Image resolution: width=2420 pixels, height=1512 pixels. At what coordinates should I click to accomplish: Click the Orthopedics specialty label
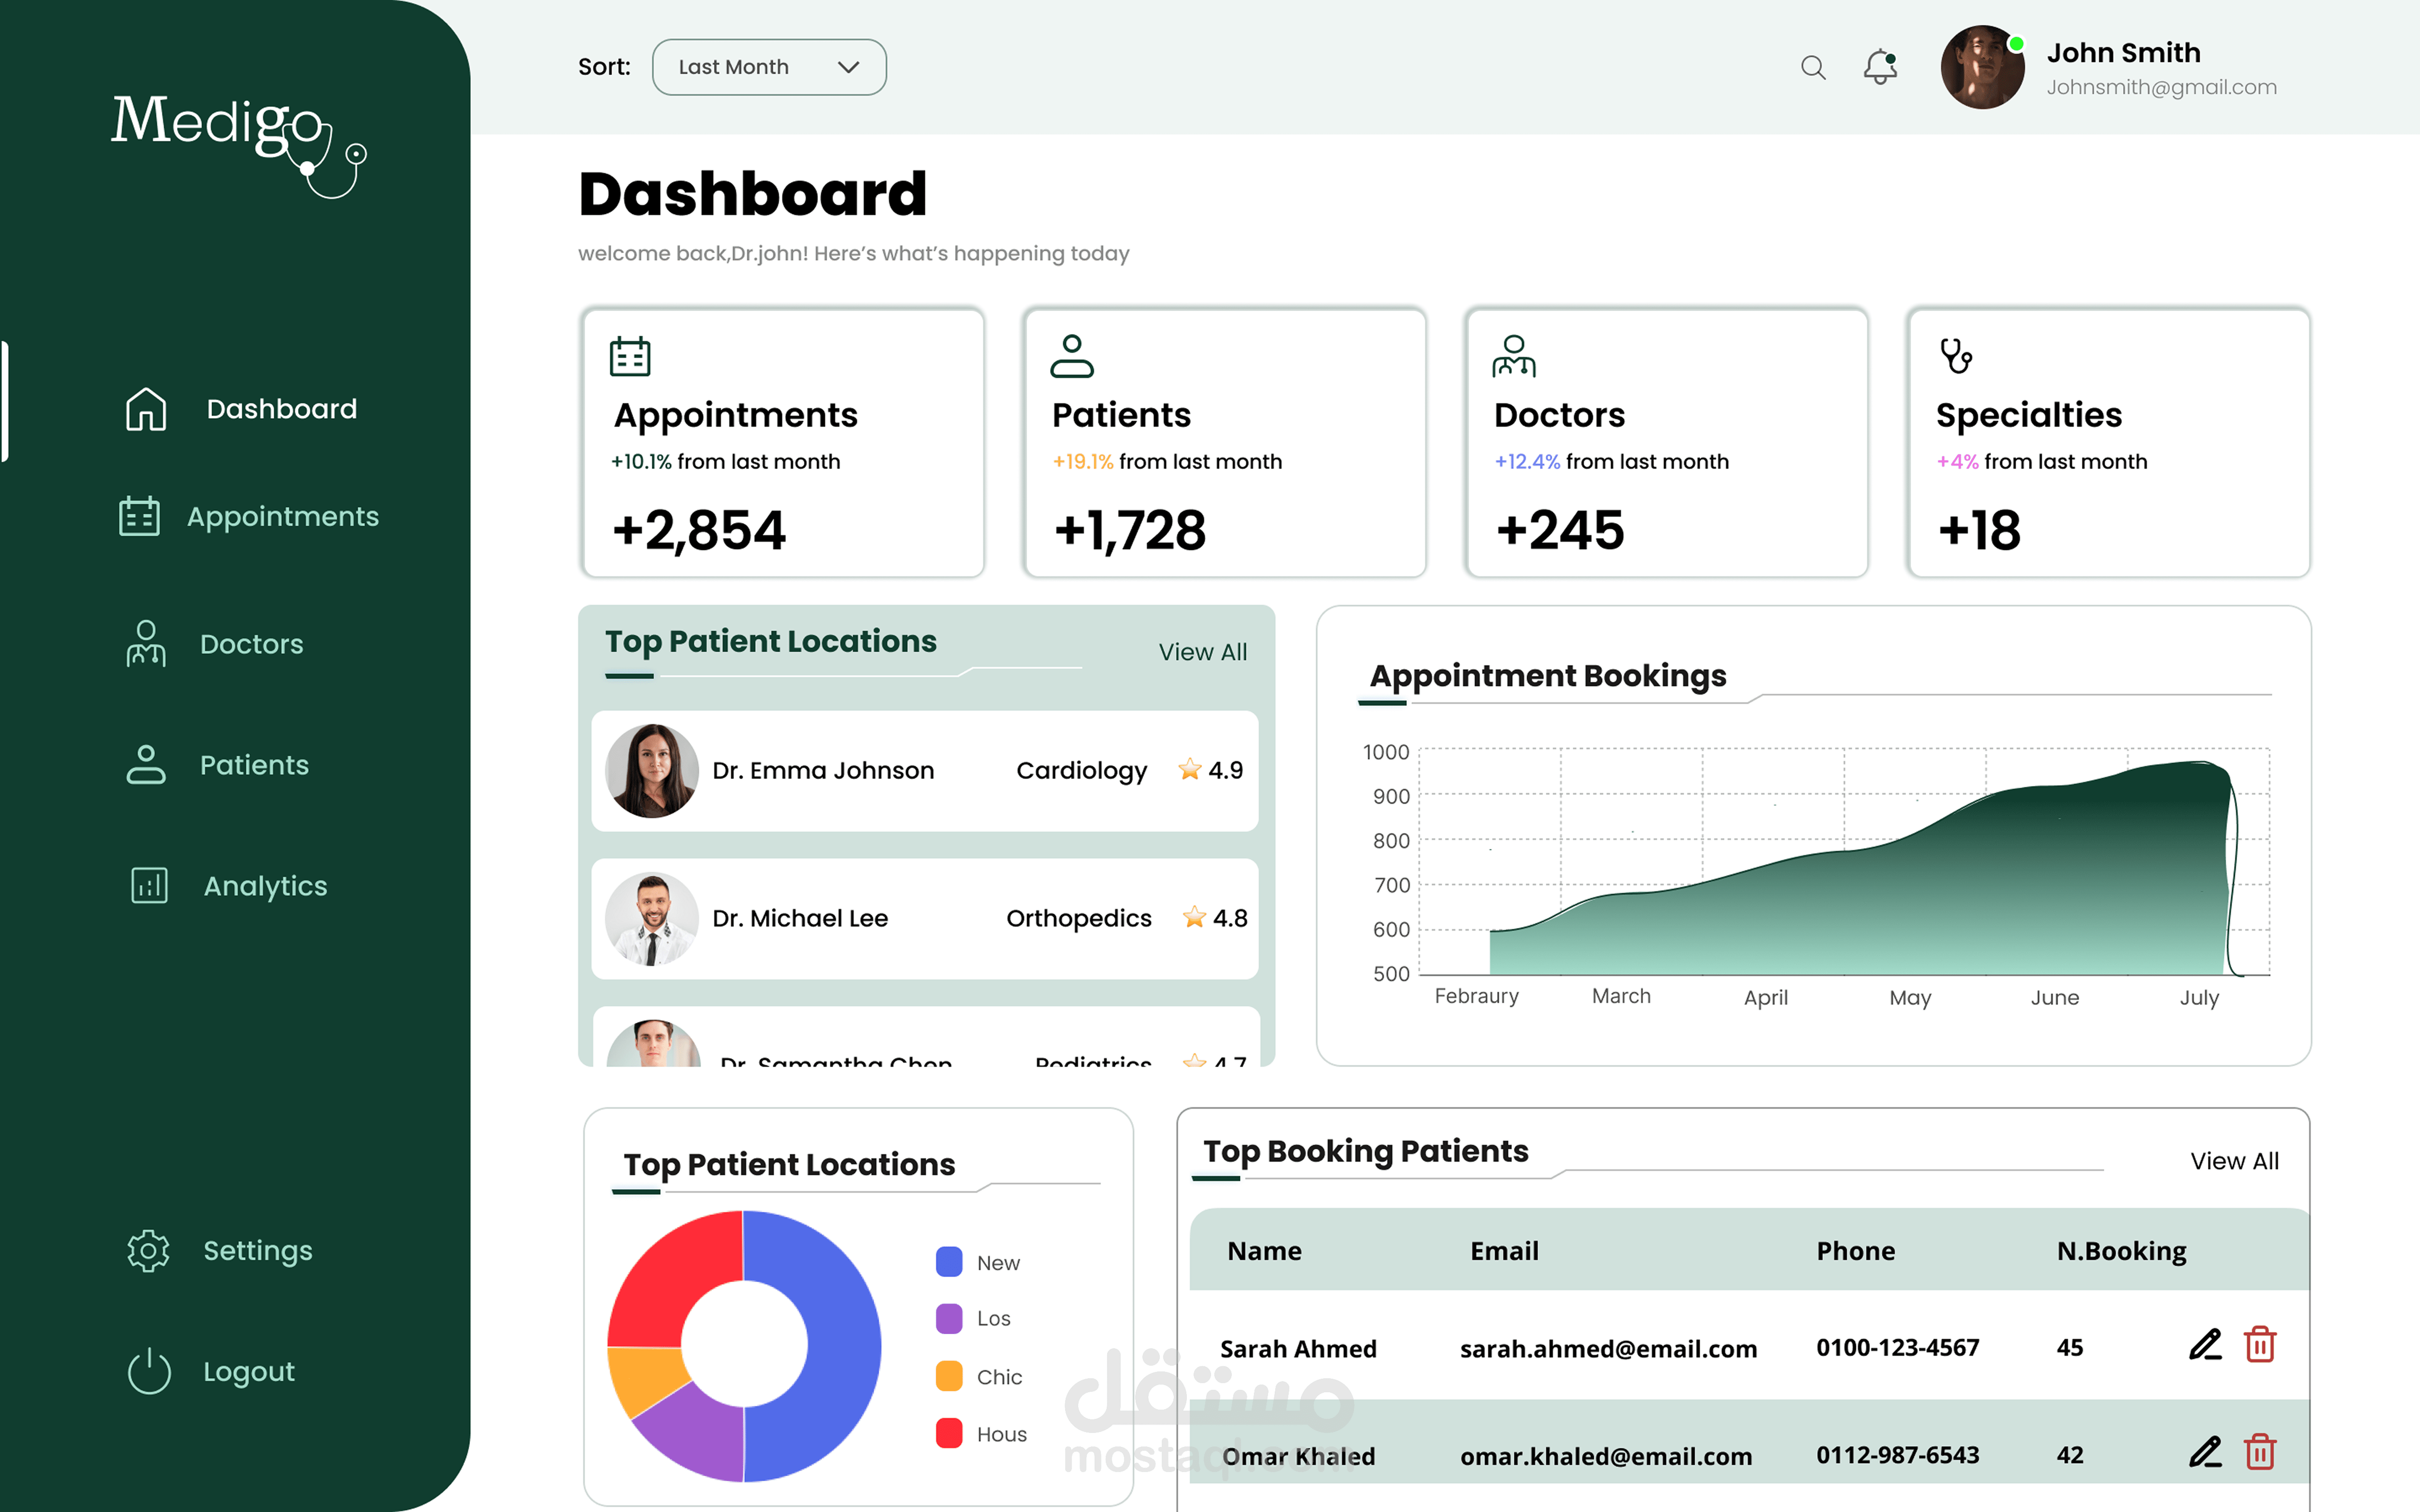pyautogui.click(x=1079, y=918)
